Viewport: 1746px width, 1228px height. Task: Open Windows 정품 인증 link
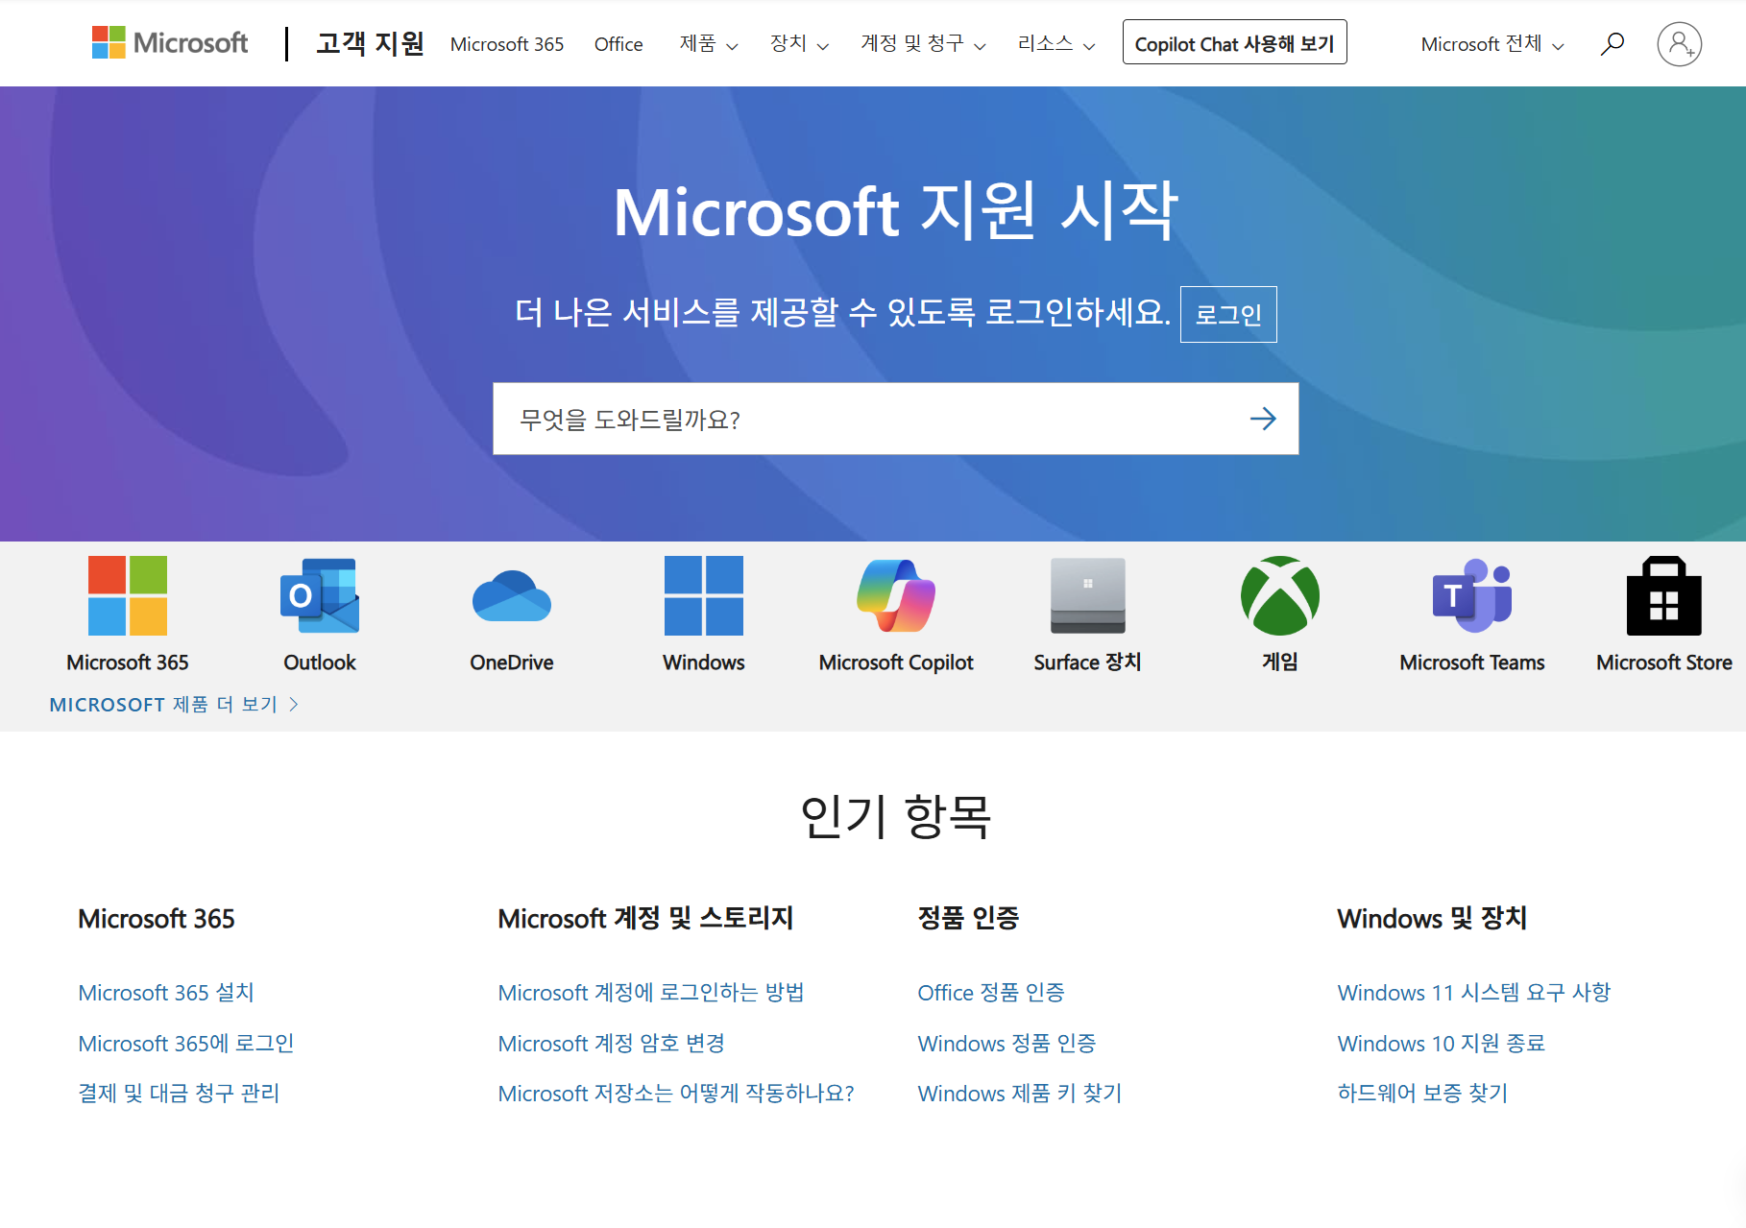click(x=1006, y=1044)
